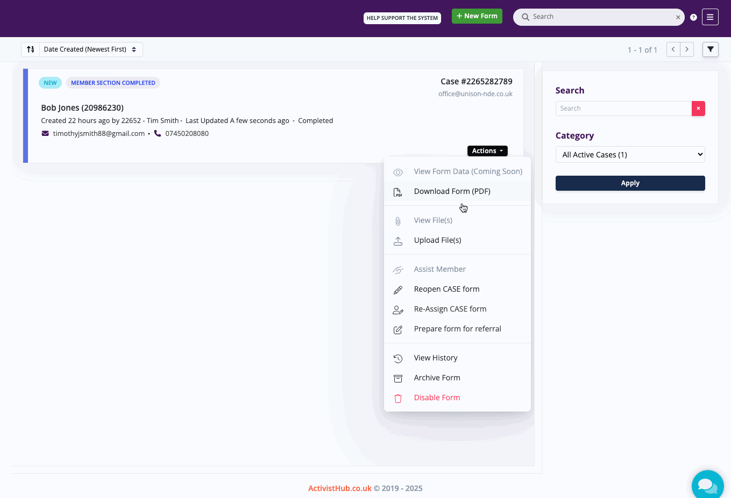Image resolution: width=731 pixels, height=498 pixels.
Task: Open the ActivistHub.co.uk footer link
Action: [339, 488]
